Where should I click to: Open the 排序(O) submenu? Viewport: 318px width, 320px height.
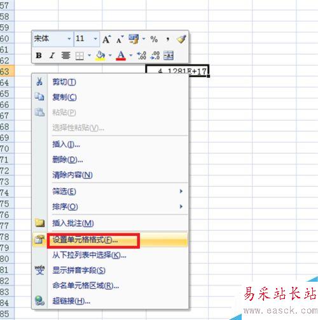pos(110,207)
